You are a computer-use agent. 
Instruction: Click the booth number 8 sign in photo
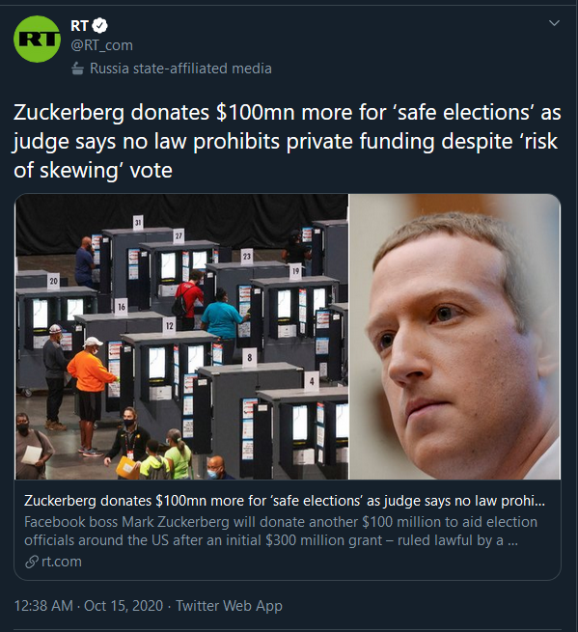pos(250,358)
